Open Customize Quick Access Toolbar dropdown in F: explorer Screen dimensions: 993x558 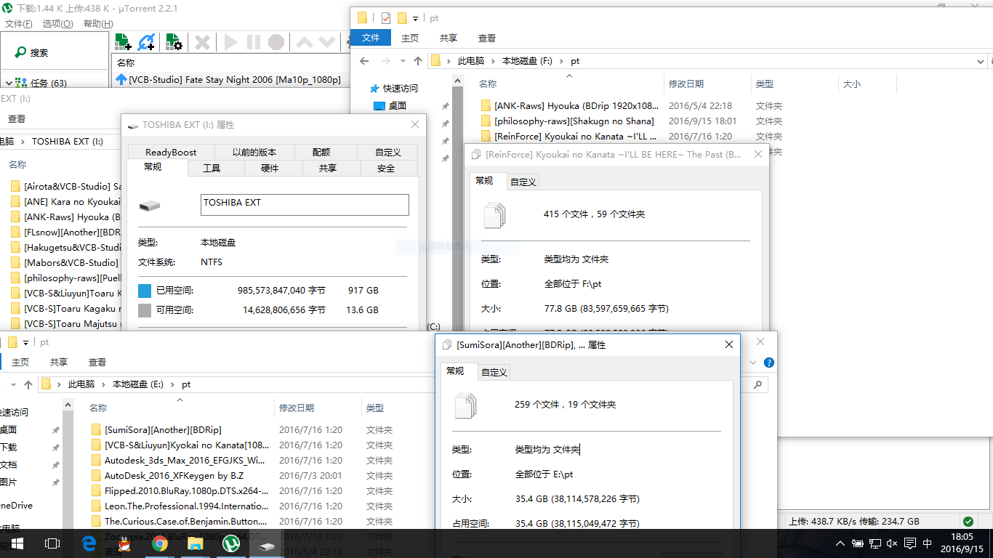coord(415,17)
